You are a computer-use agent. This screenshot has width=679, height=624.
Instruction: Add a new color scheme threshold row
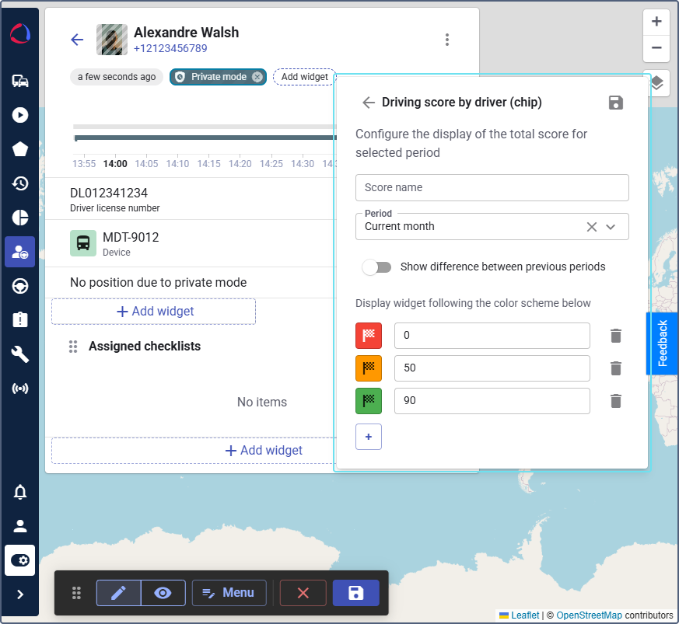pos(369,437)
